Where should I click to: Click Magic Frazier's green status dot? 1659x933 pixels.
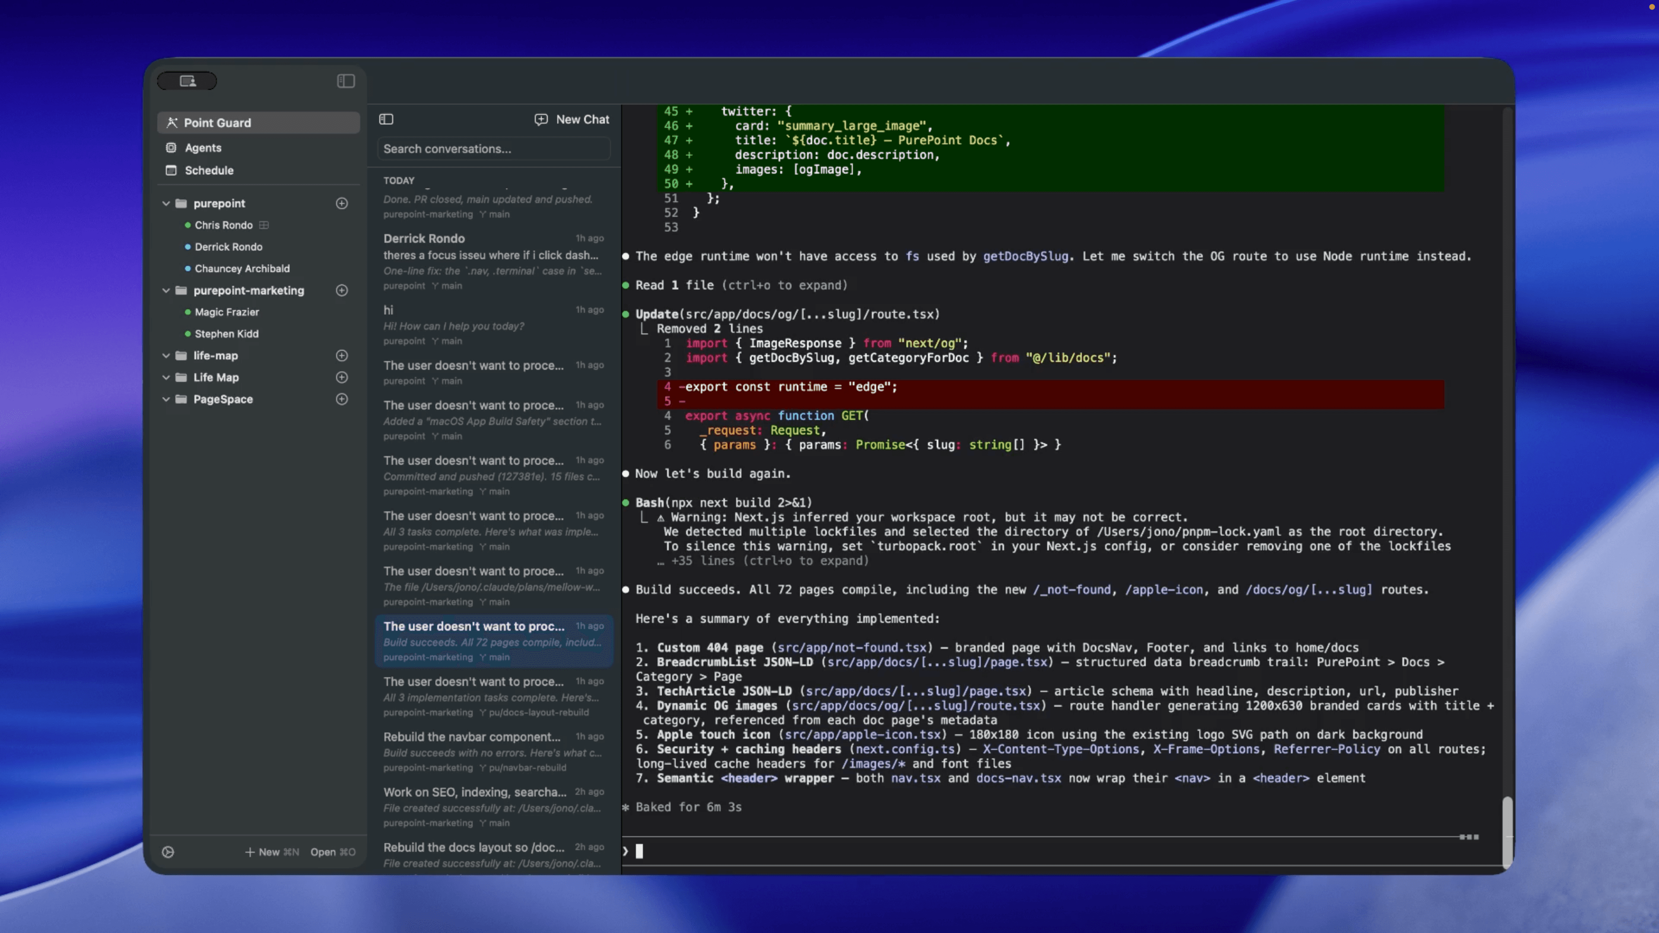[x=188, y=312]
